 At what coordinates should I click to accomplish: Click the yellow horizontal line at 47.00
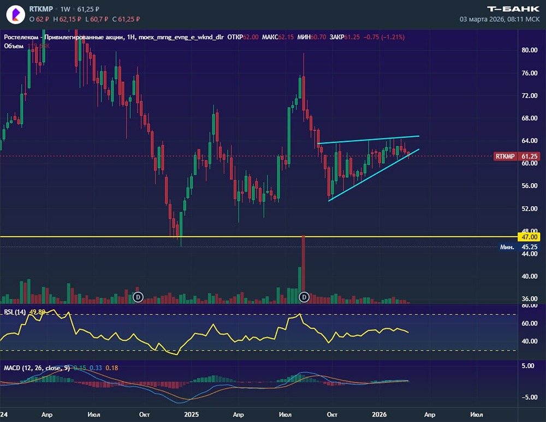click(x=259, y=237)
